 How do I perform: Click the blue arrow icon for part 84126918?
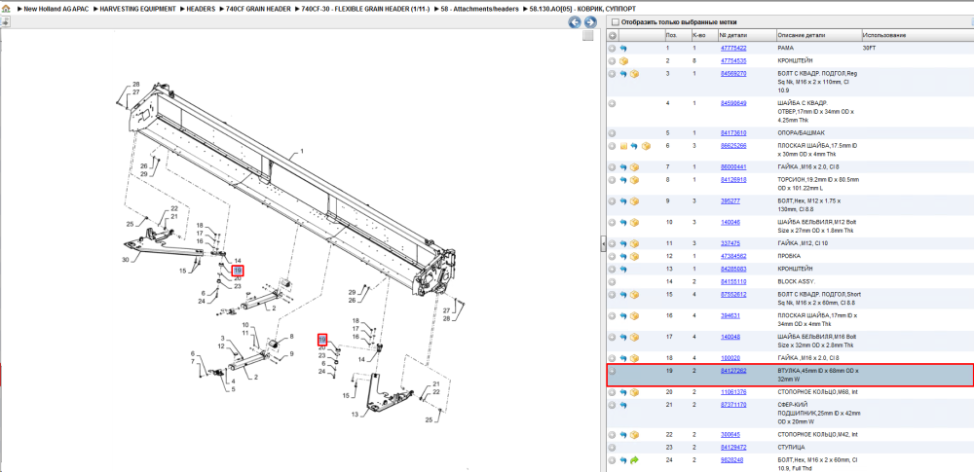(x=623, y=180)
